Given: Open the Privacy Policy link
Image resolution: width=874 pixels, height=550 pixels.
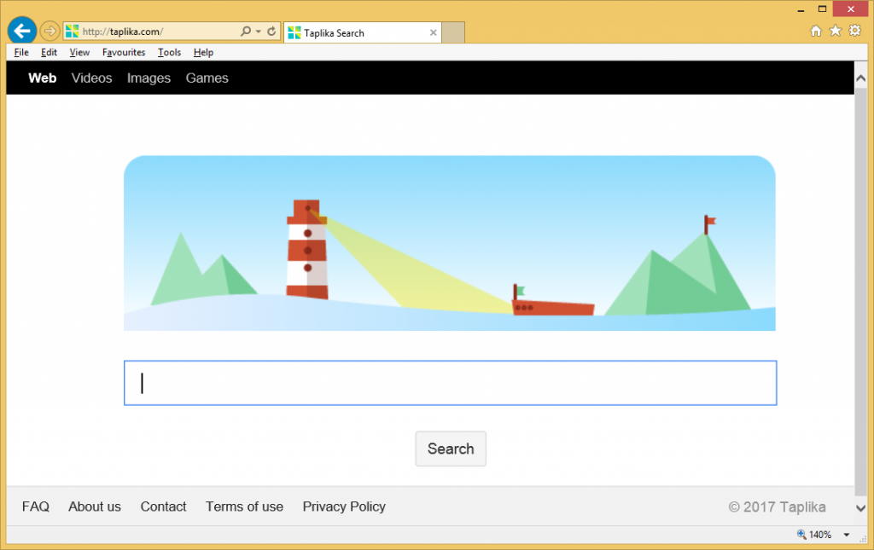Looking at the screenshot, I should 344,507.
